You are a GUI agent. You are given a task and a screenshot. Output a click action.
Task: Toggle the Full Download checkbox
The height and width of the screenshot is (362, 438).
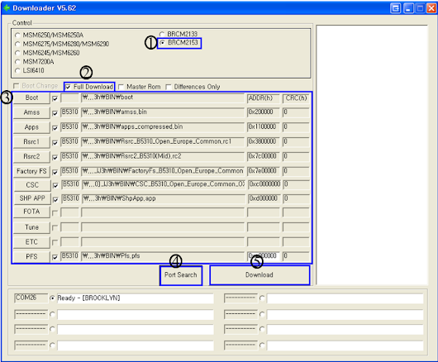pyautogui.click(x=68, y=87)
